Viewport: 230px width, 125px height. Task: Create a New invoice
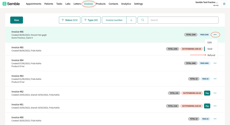click(17, 20)
